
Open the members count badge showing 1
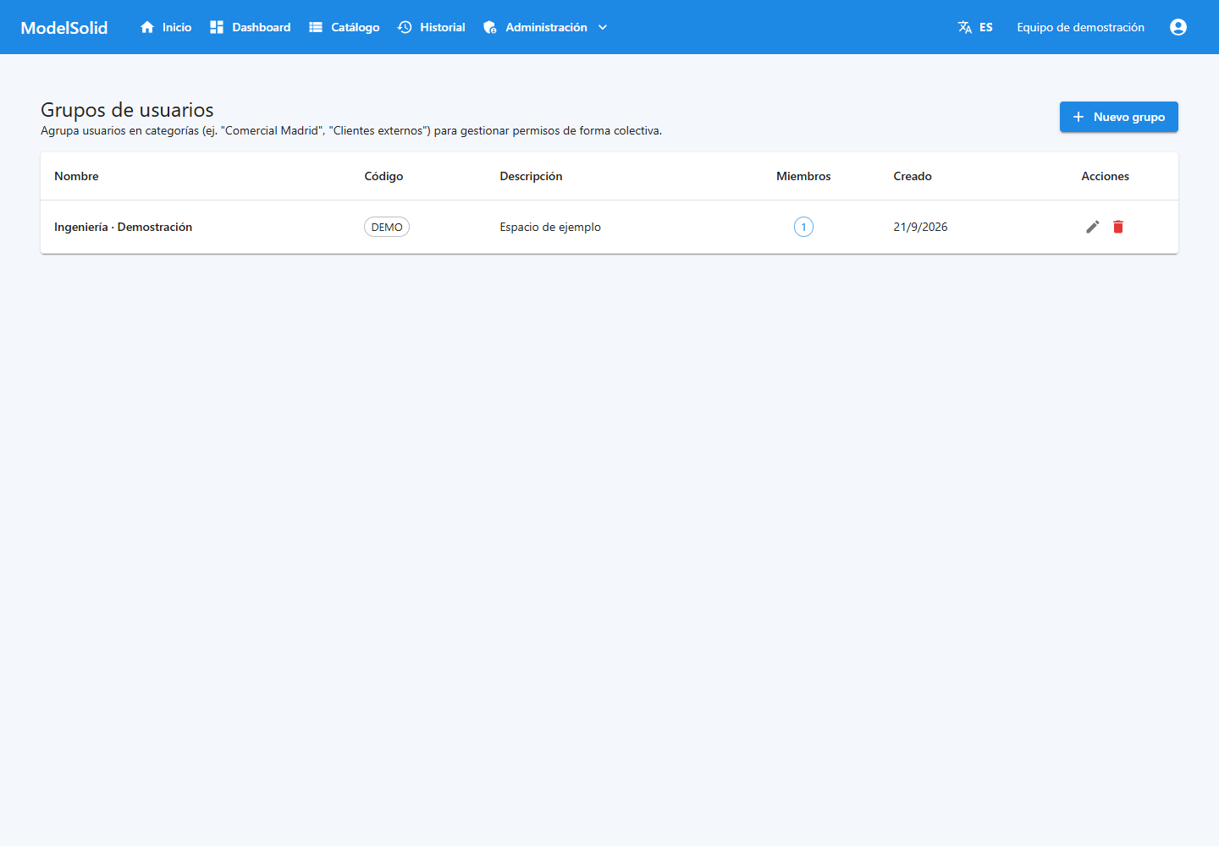(x=803, y=227)
